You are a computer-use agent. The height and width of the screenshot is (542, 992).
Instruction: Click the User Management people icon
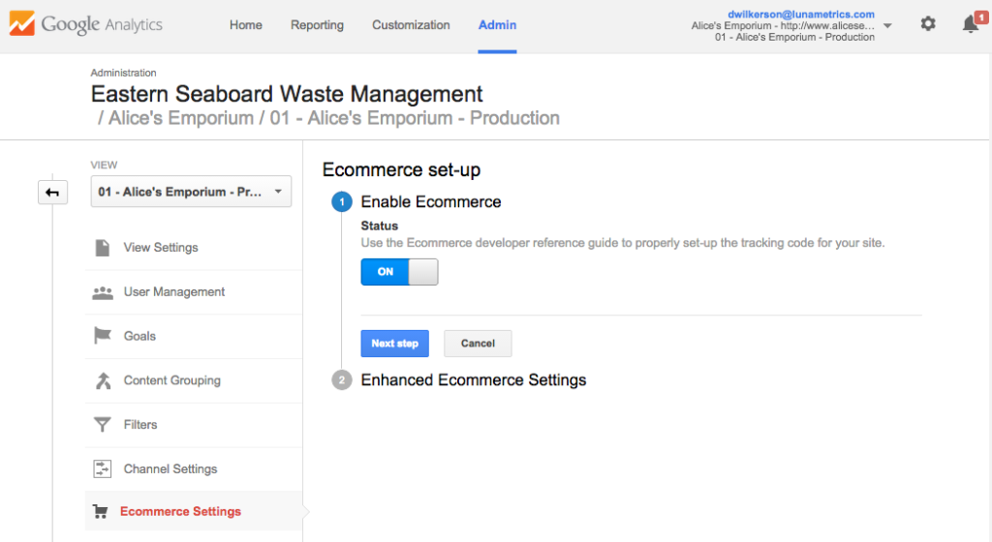tap(103, 292)
